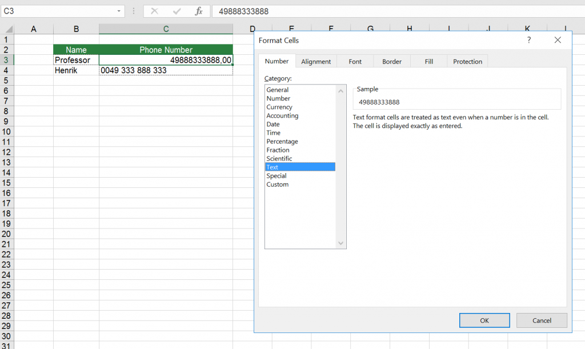The image size is (585, 349).
Task: Open Help via the question mark icon
Action: (x=528, y=40)
